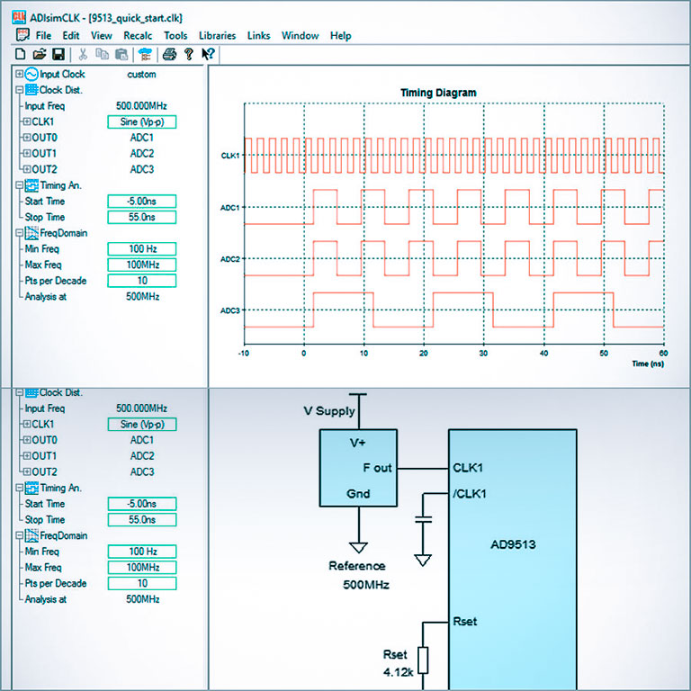
Task: Open the CLK1 Sine (Vp-p) selector in the top panel
Action: point(141,122)
